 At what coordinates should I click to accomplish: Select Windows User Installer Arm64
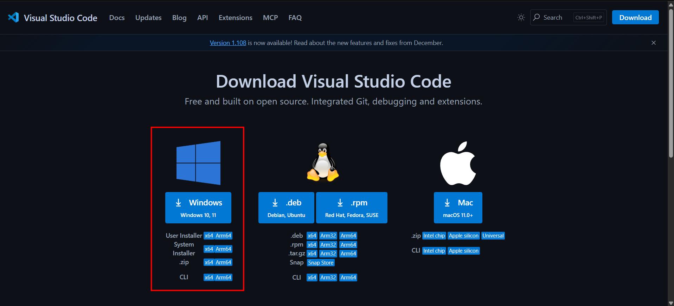click(x=223, y=236)
